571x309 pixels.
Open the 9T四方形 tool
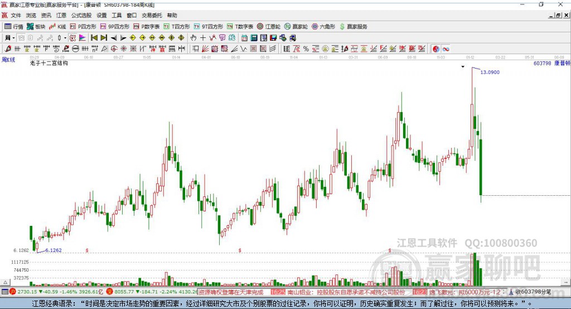209,27
